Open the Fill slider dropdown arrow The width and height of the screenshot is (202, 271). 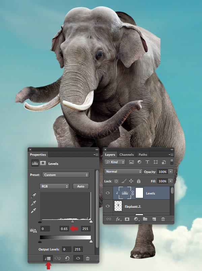tap(171, 181)
